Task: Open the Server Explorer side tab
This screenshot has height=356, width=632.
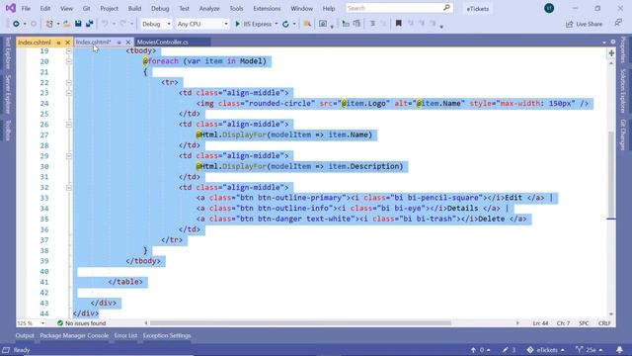Action: (x=8, y=95)
